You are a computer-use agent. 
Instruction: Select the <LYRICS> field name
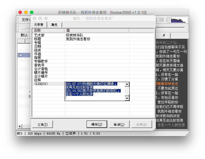(41, 84)
